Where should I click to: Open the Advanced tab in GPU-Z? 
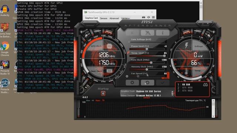click(x=114, y=18)
